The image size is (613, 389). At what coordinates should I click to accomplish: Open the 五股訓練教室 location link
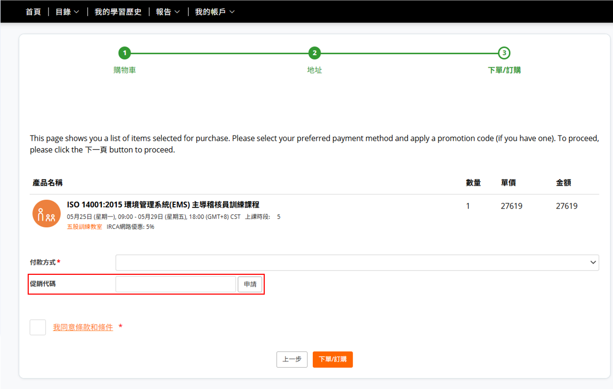[x=85, y=227]
